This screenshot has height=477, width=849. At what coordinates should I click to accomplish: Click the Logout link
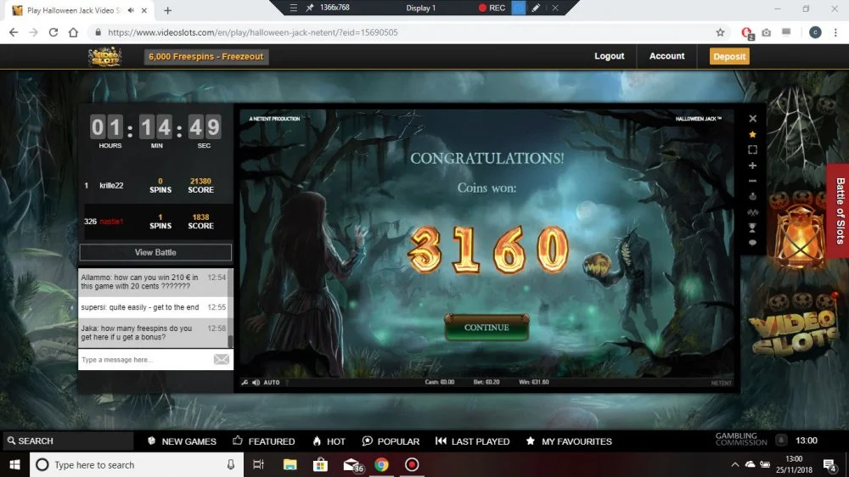pos(609,56)
